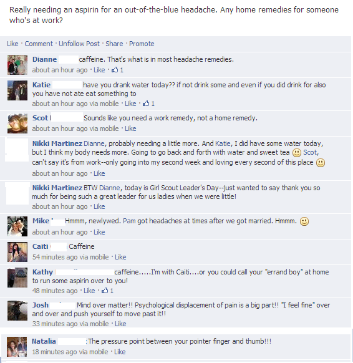Open Kathy's profile name link

[42, 272]
